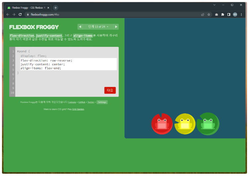Open Chrome three-dot menu
The width and height of the screenshot is (250, 176).
241,15
